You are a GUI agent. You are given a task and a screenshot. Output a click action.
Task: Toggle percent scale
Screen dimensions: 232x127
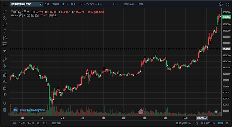pyautogui.click(x=197, y=123)
